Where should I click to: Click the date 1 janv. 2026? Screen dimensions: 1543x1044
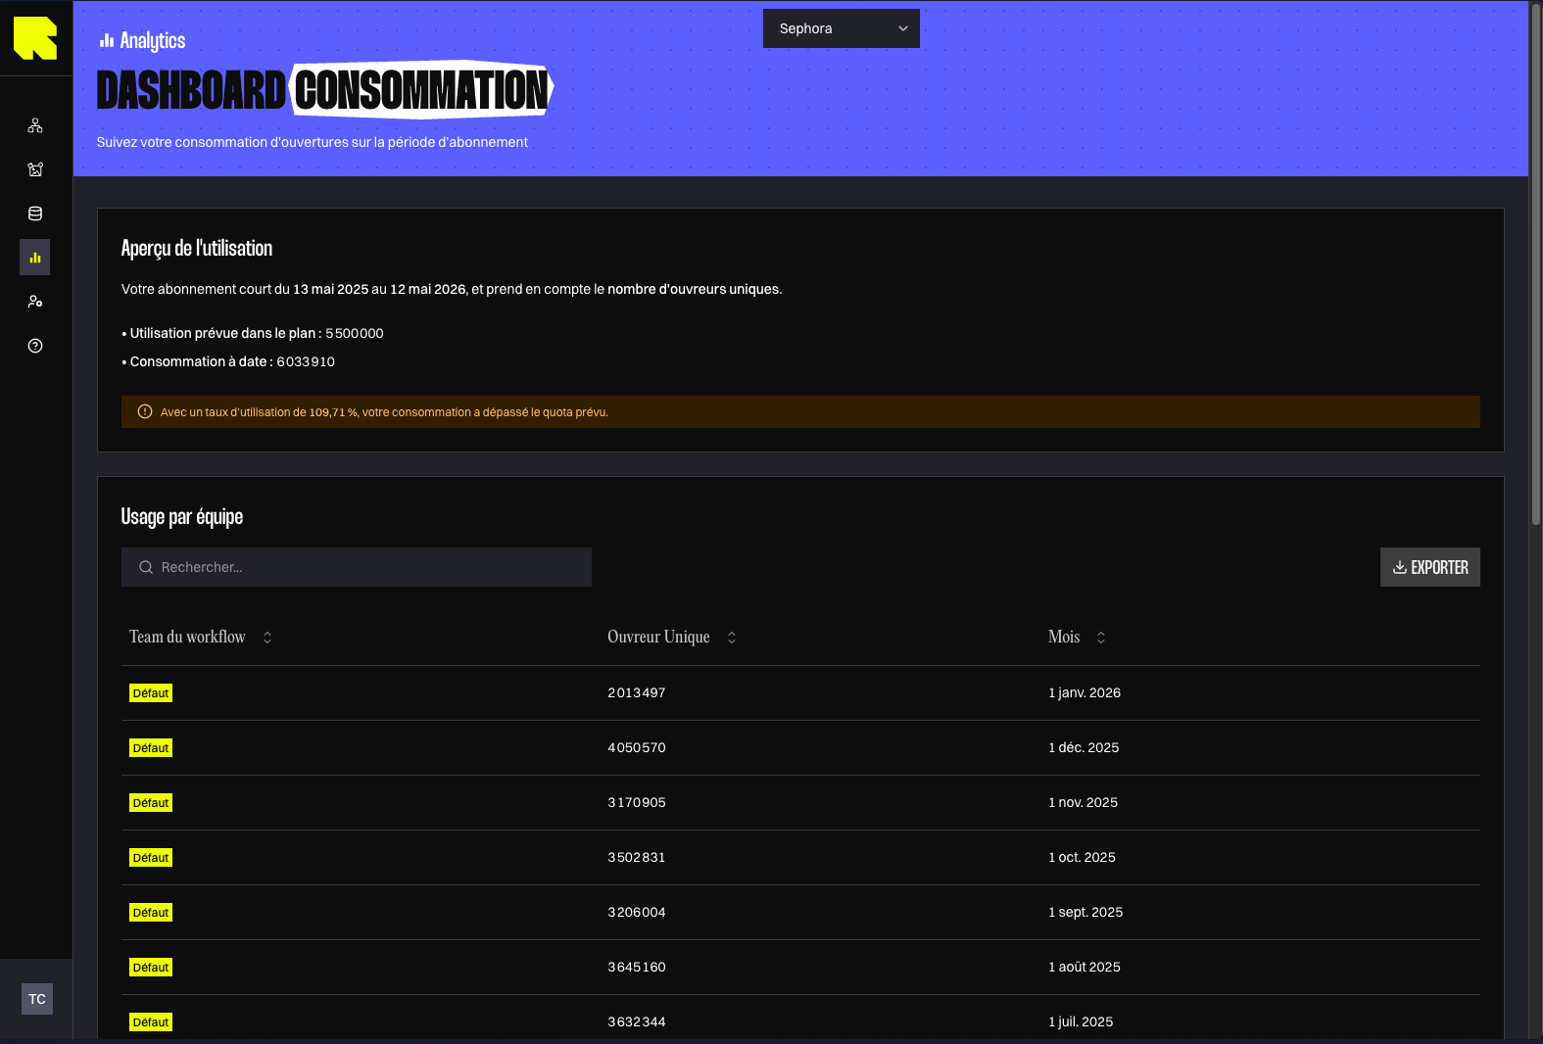pos(1085,693)
